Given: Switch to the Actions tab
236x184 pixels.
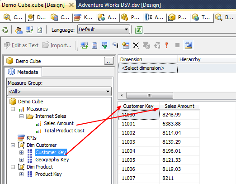Looking at the screenshot, I should tap(108, 17).
